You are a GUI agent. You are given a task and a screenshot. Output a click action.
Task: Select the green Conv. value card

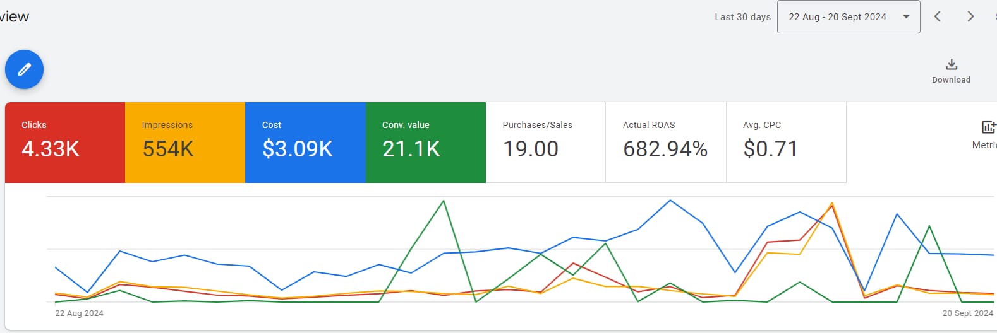pyautogui.click(x=425, y=143)
